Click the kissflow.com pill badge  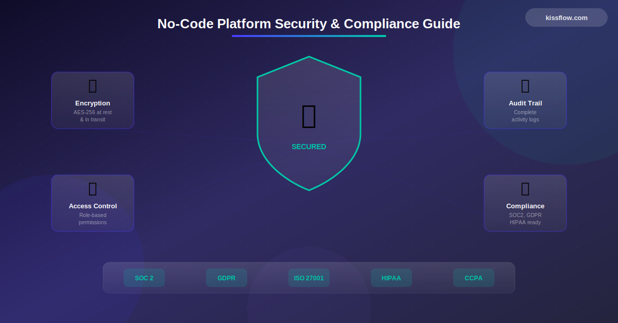tap(566, 17)
